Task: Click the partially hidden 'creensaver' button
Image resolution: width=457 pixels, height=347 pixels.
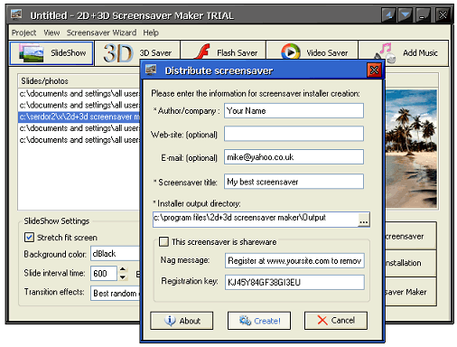Action: pos(410,236)
